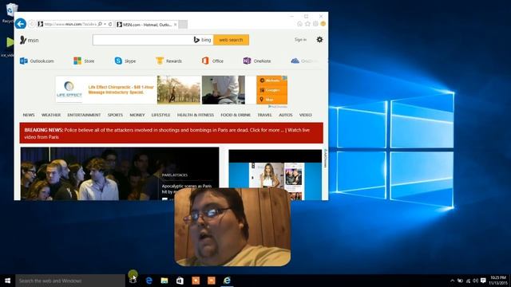
Task: Launch Microsoft Edge from the taskbar
Action: (149, 280)
